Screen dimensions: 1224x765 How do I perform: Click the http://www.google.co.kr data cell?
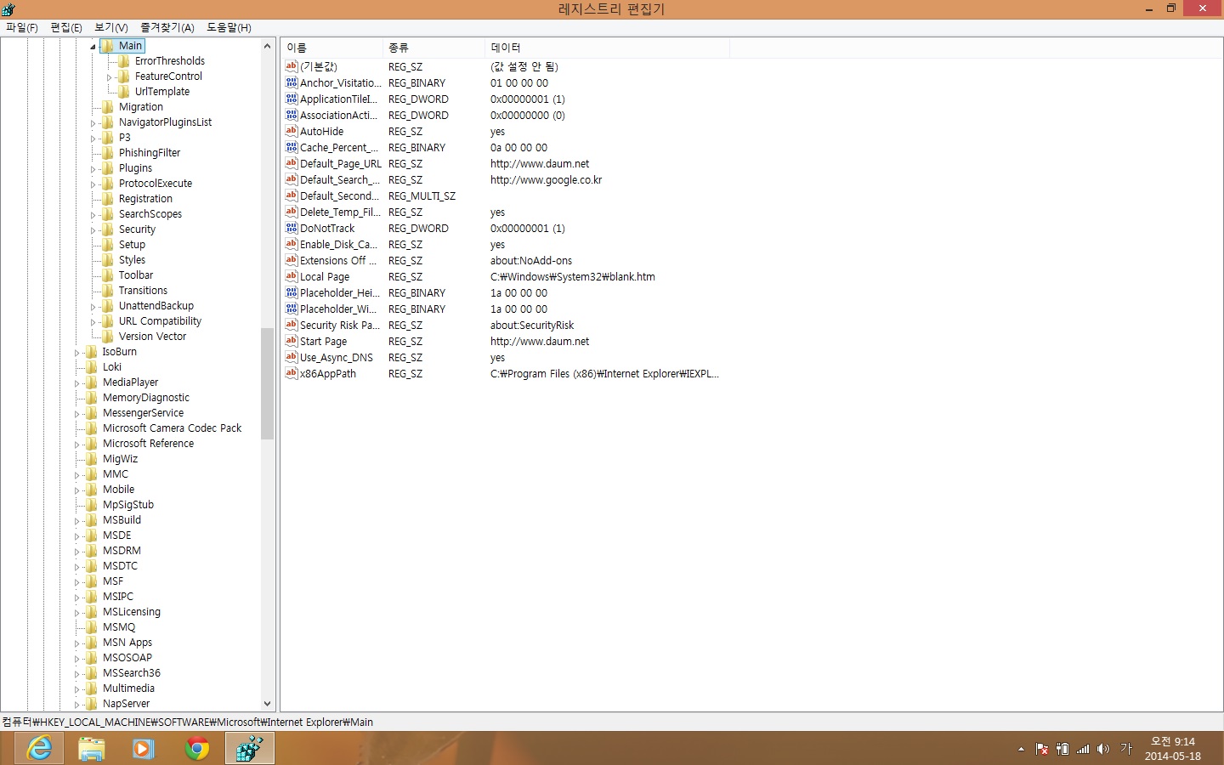(x=546, y=179)
